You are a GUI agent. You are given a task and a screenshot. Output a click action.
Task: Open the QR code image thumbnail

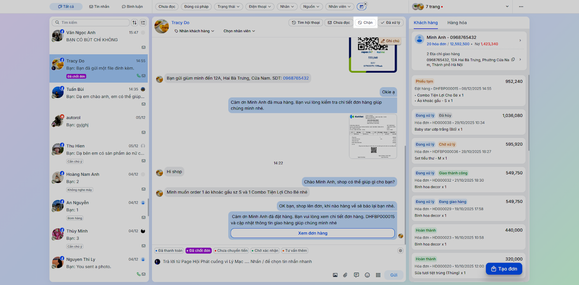point(373,54)
